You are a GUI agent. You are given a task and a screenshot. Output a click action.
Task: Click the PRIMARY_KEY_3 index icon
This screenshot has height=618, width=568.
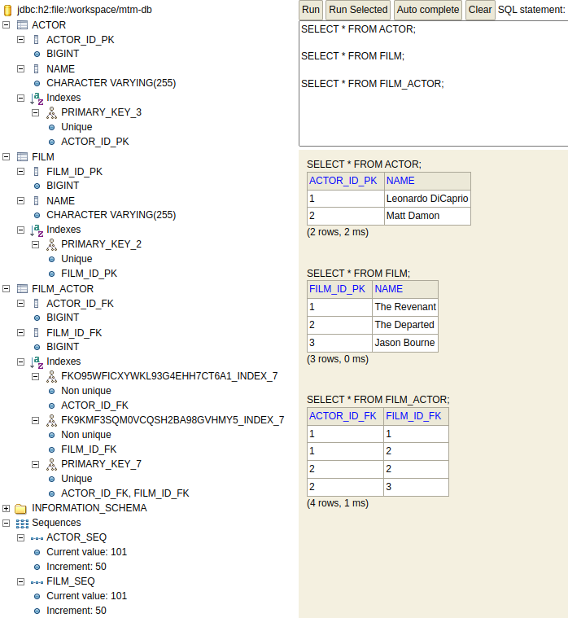(50, 112)
